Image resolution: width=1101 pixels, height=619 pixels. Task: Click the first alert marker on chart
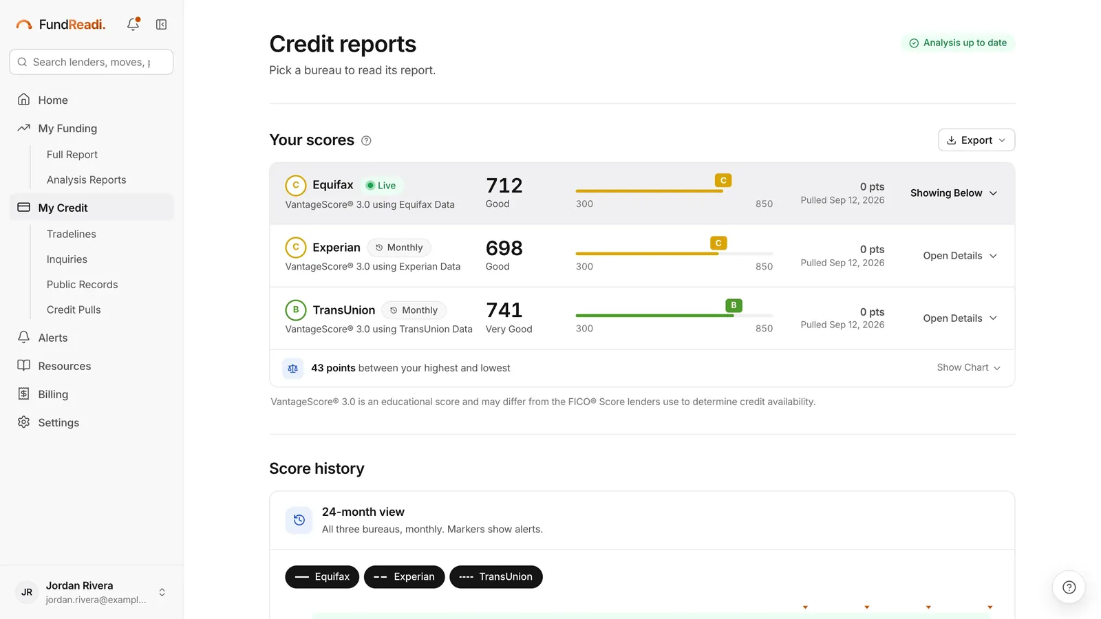pos(805,607)
